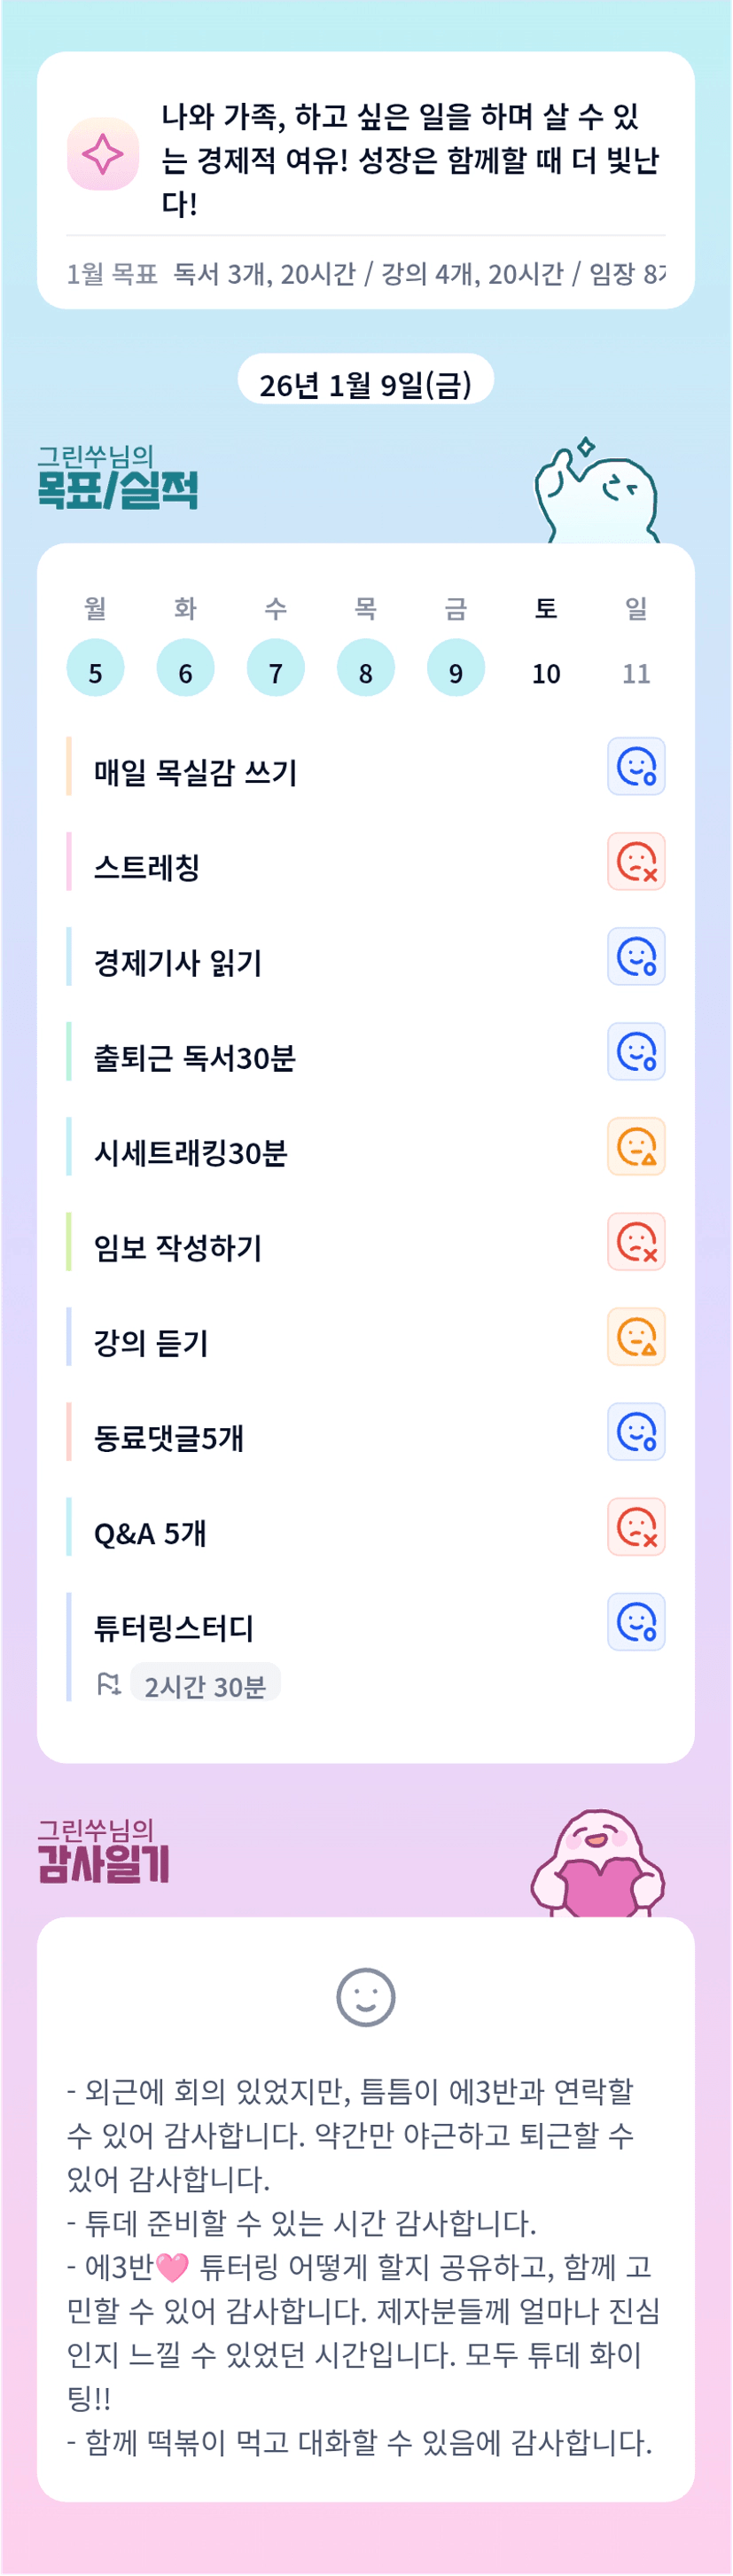733x2576 pixels.
Task: Click the red status face for 임보 작성하기
Action: (636, 1242)
